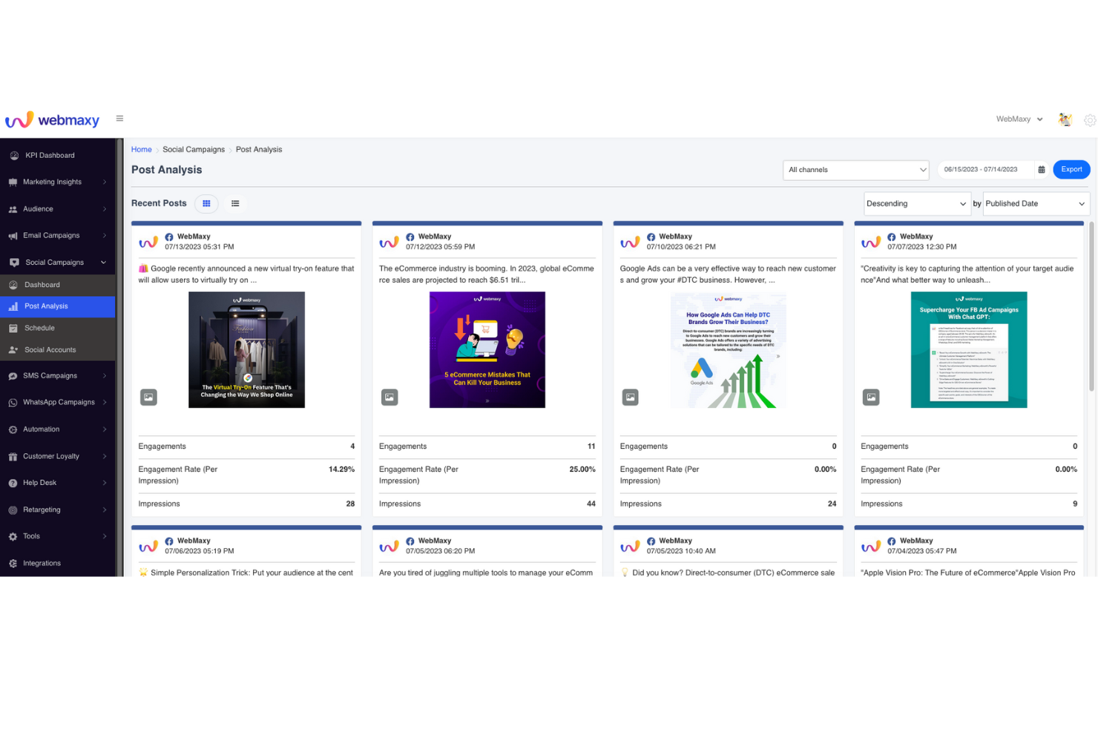The height and width of the screenshot is (732, 1098).
Task: Open Schedule in sidebar
Action: pos(58,328)
